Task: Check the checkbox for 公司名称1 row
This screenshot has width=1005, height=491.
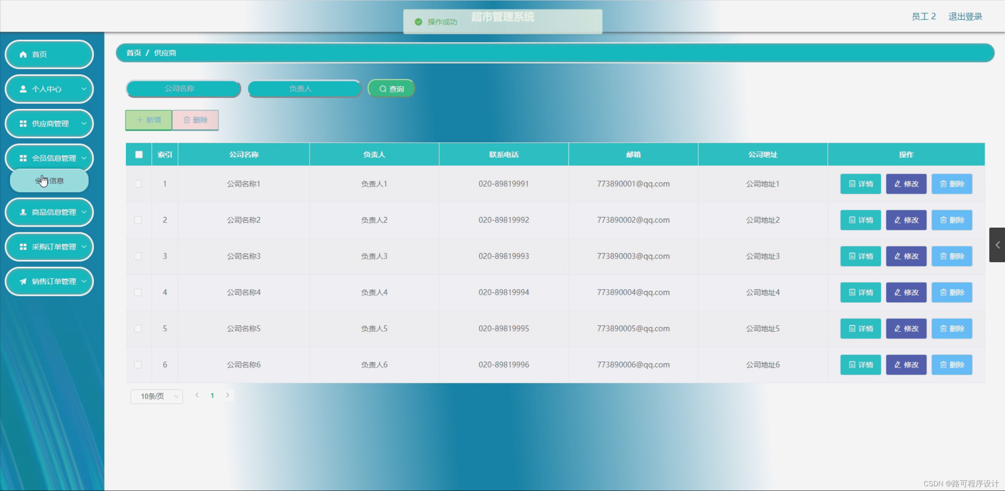Action: [138, 184]
